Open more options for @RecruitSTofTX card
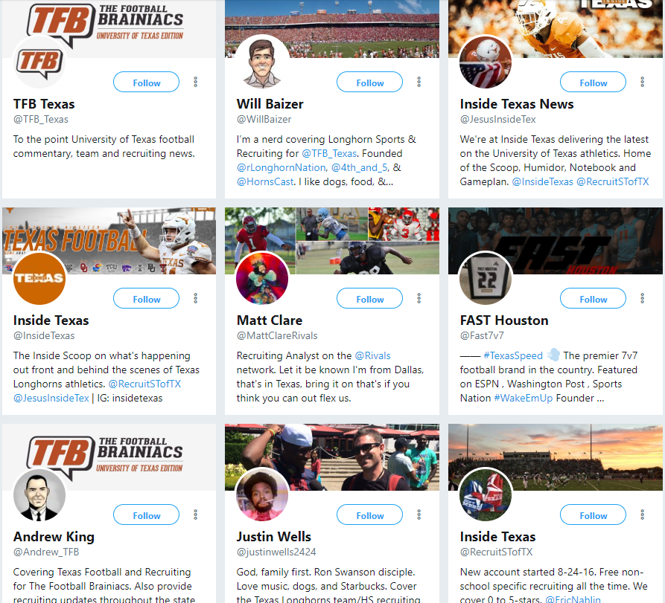Image resolution: width=665 pixels, height=603 pixels. pos(643,515)
